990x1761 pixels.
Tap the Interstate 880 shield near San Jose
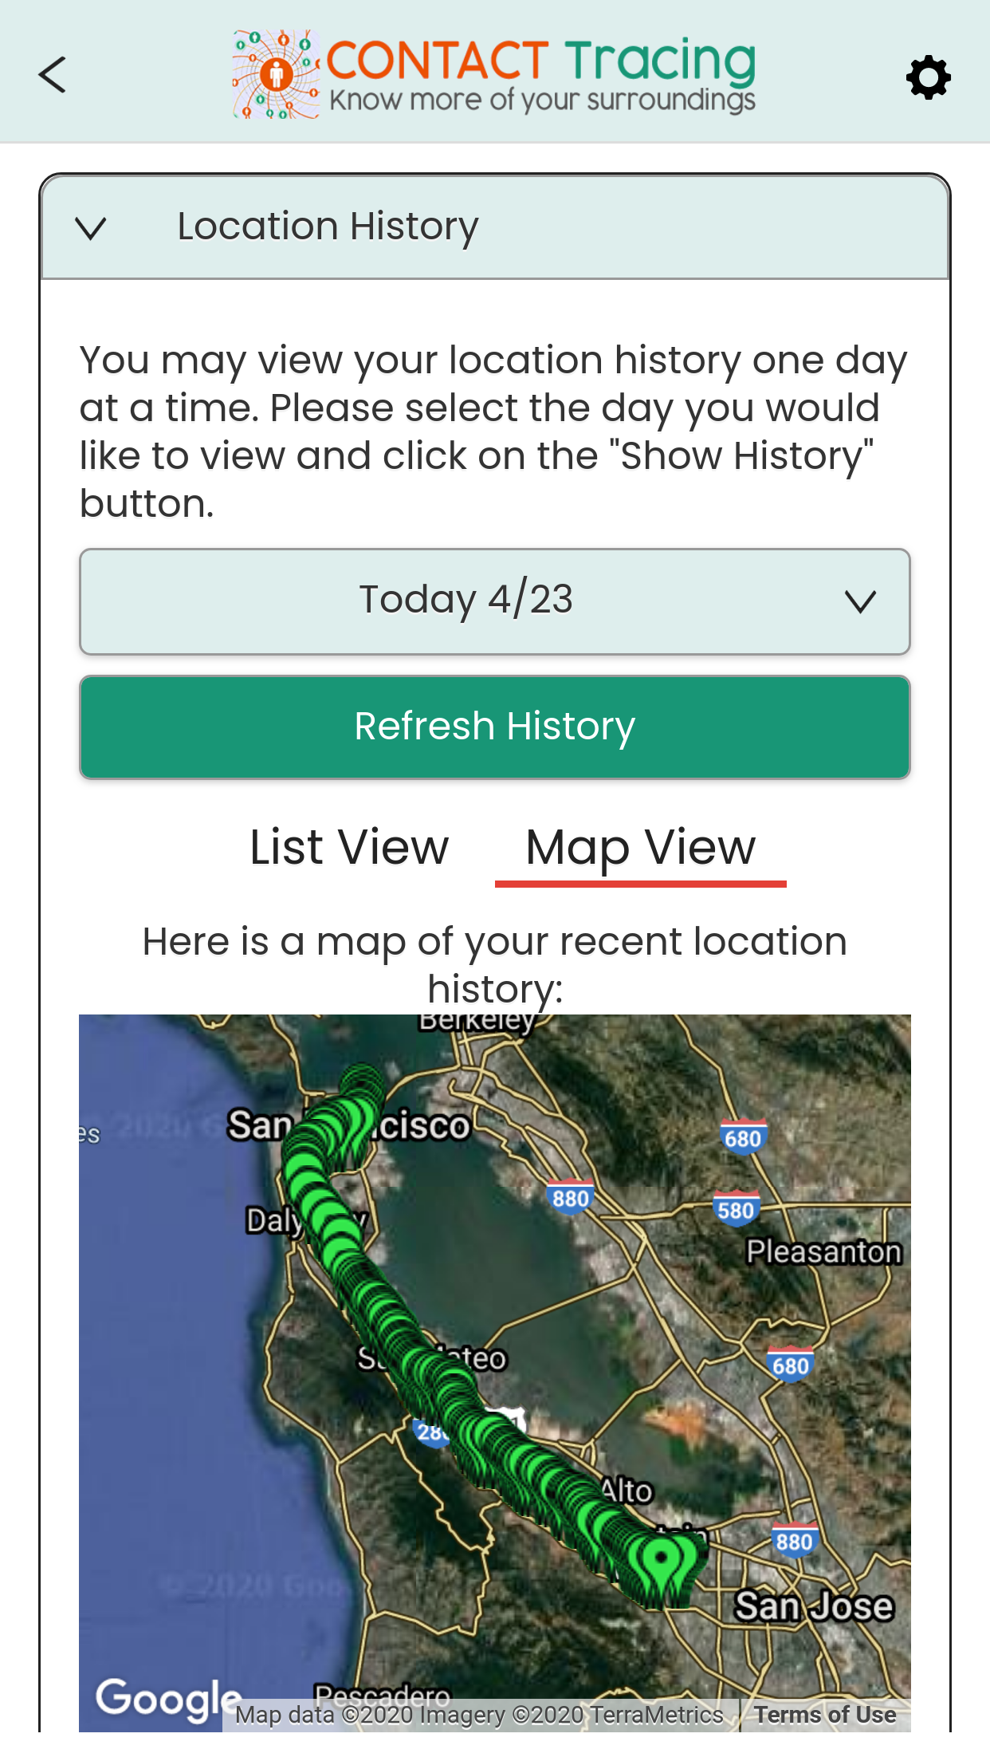(x=794, y=1541)
